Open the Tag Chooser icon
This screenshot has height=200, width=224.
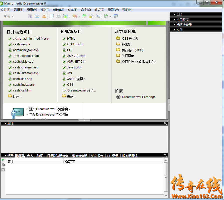pyautogui.click(x=116, y=16)
